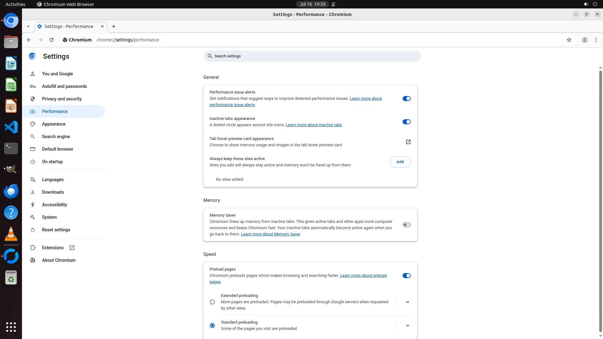Open Chromium three-dot menu
Viewport: 603px width, 339px height.
click(596, 40)
